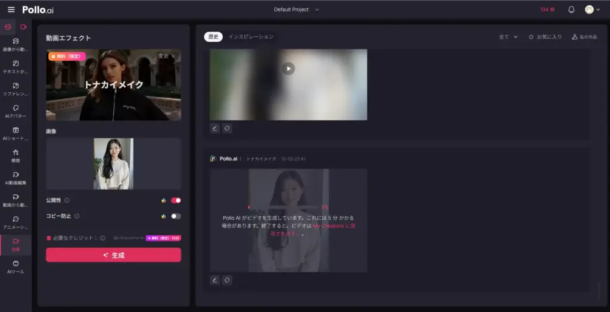Select the 歴史 tab

click(213, 37)
